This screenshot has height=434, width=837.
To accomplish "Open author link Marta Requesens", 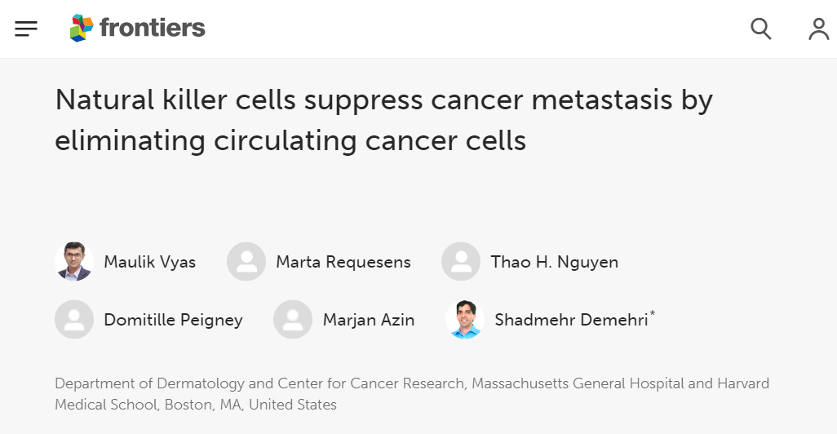I will tap(343, 263).
